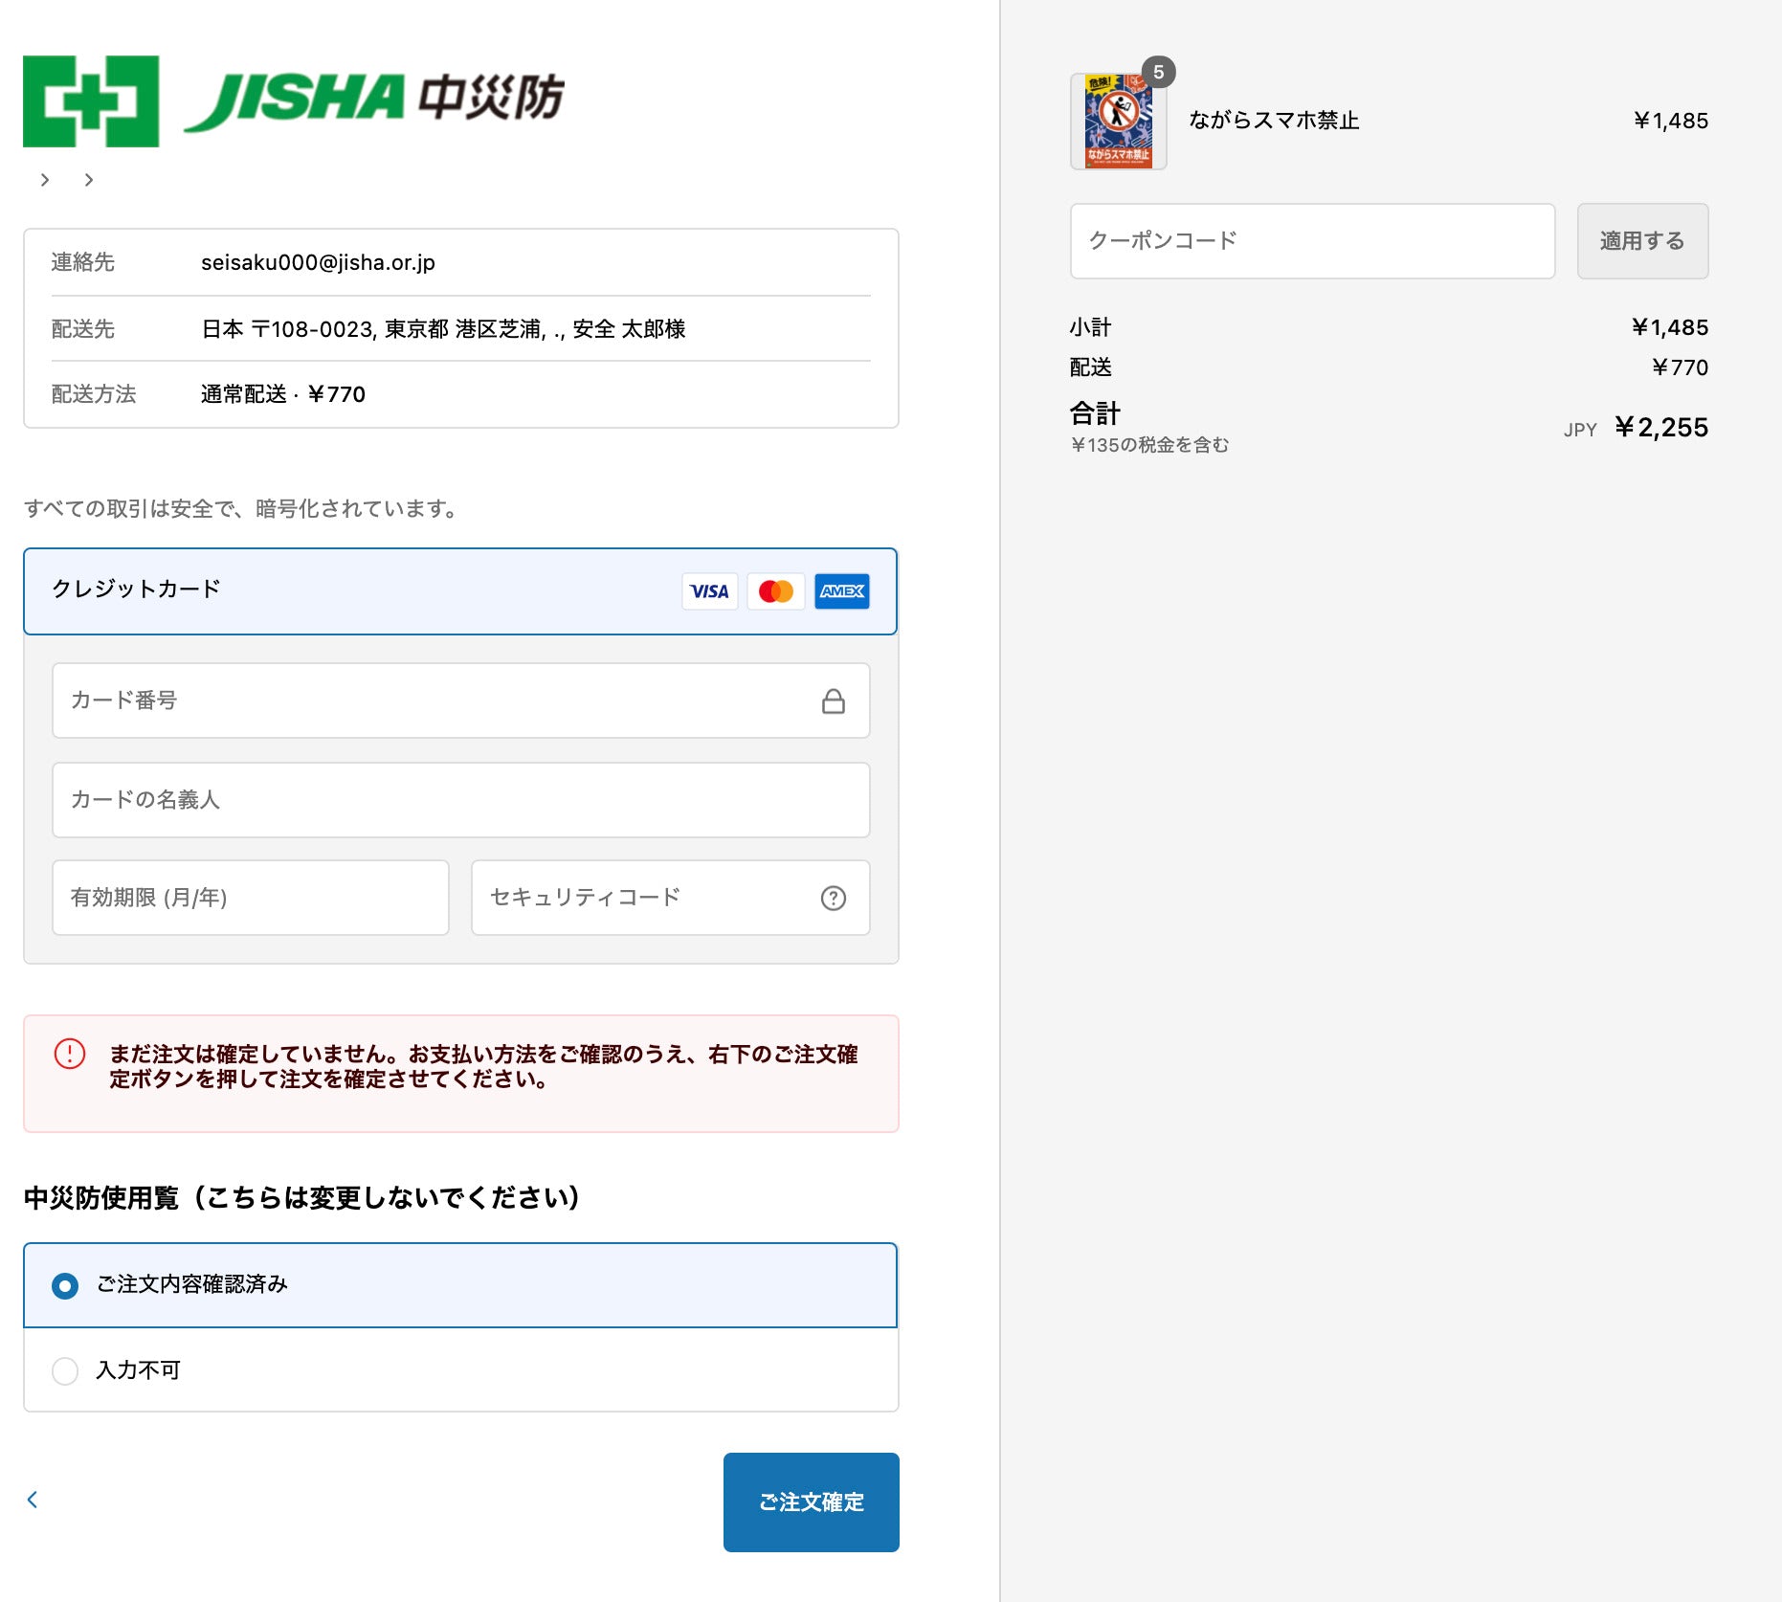Select the 入力不可 radio option
This screenshot has width=1782, height=1602.
click(x=65, y=1370)
